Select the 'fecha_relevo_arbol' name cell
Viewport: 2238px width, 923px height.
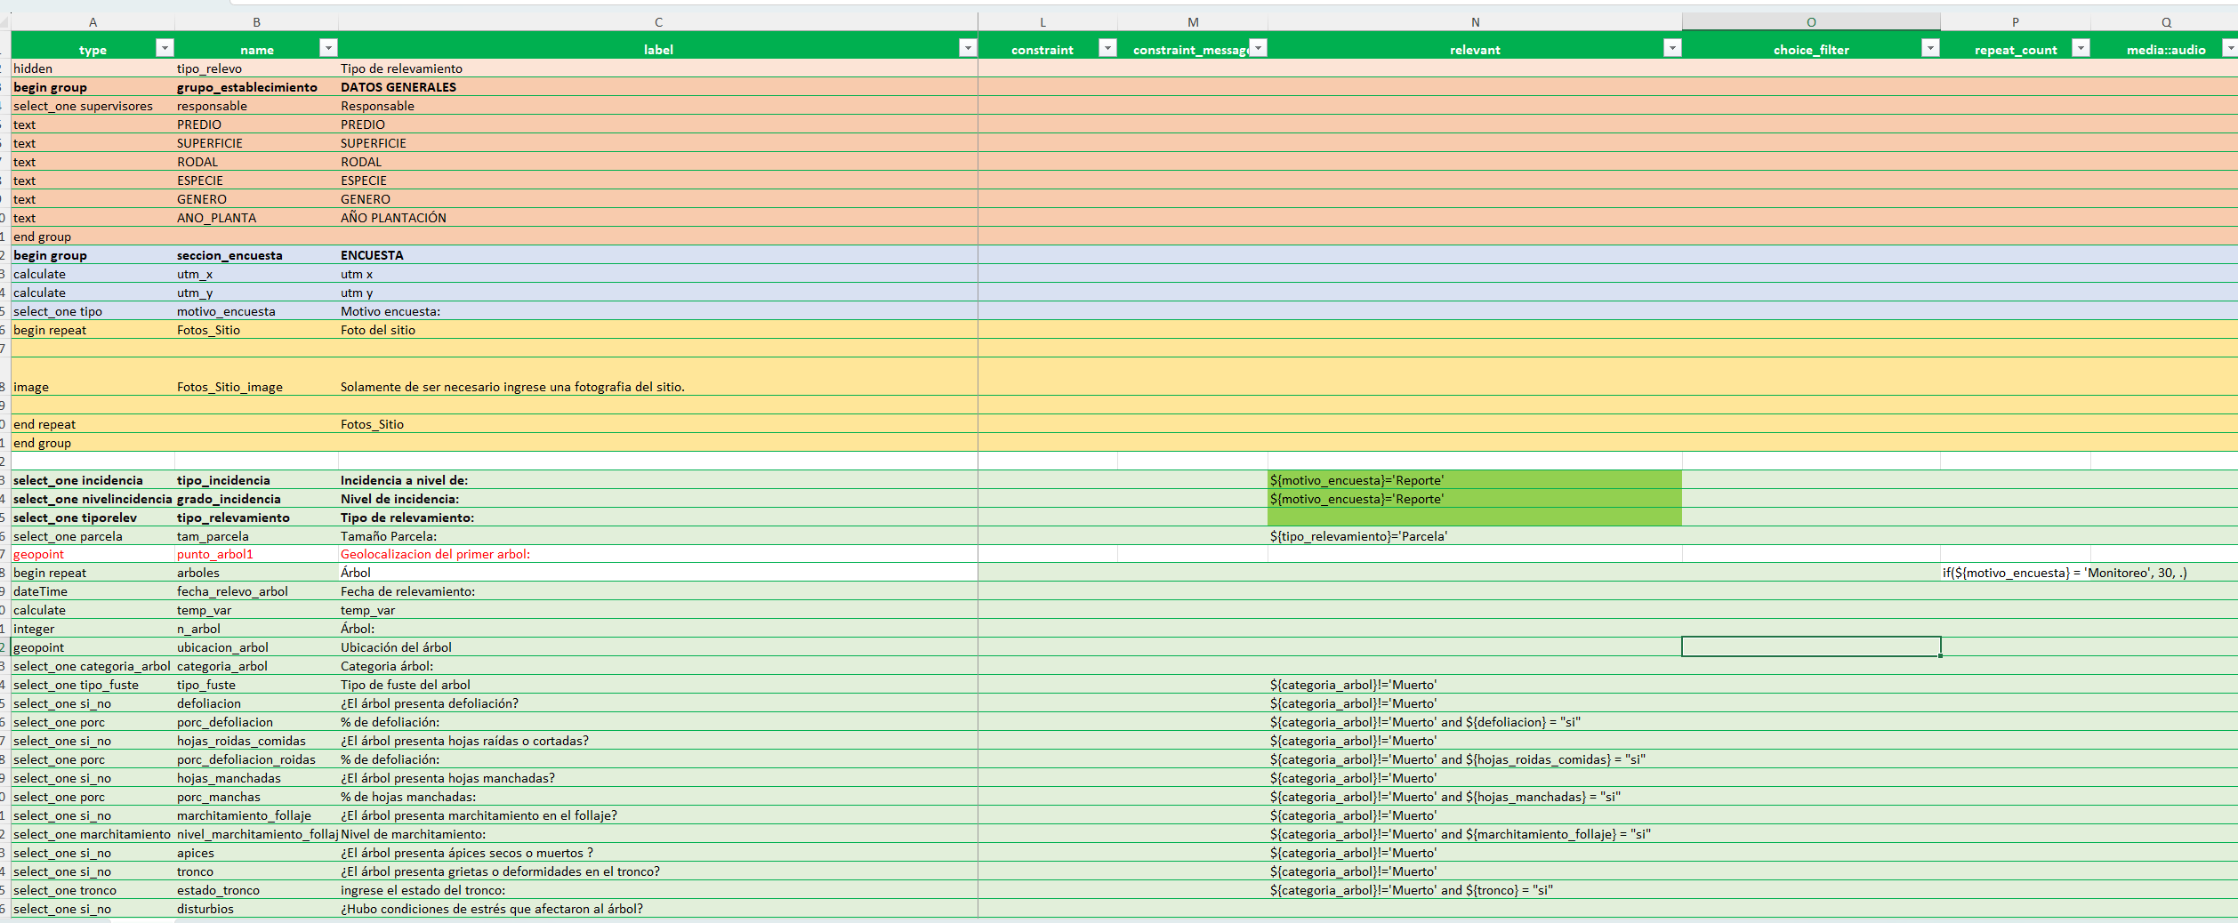point(256,591)
